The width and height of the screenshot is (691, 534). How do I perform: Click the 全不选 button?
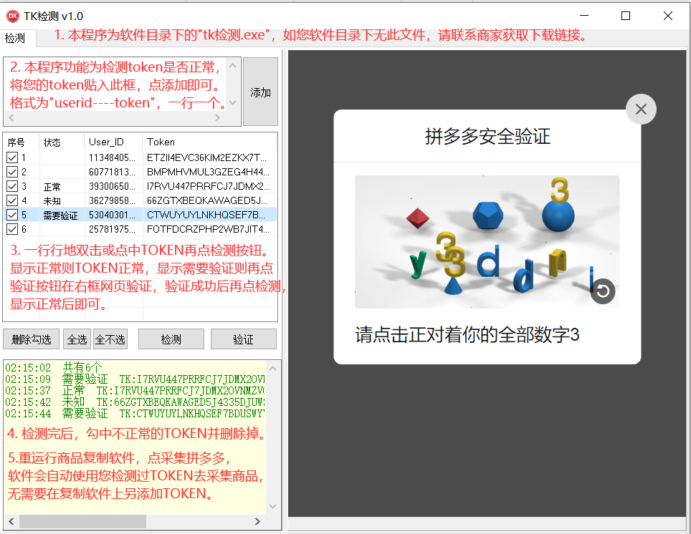point(110,339)
